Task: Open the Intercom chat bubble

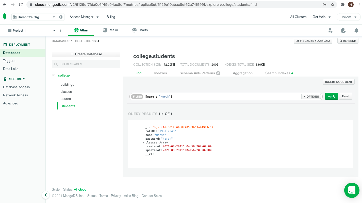Action: click(x=352, y=190)
